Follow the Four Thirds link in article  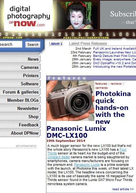[123, 149]
